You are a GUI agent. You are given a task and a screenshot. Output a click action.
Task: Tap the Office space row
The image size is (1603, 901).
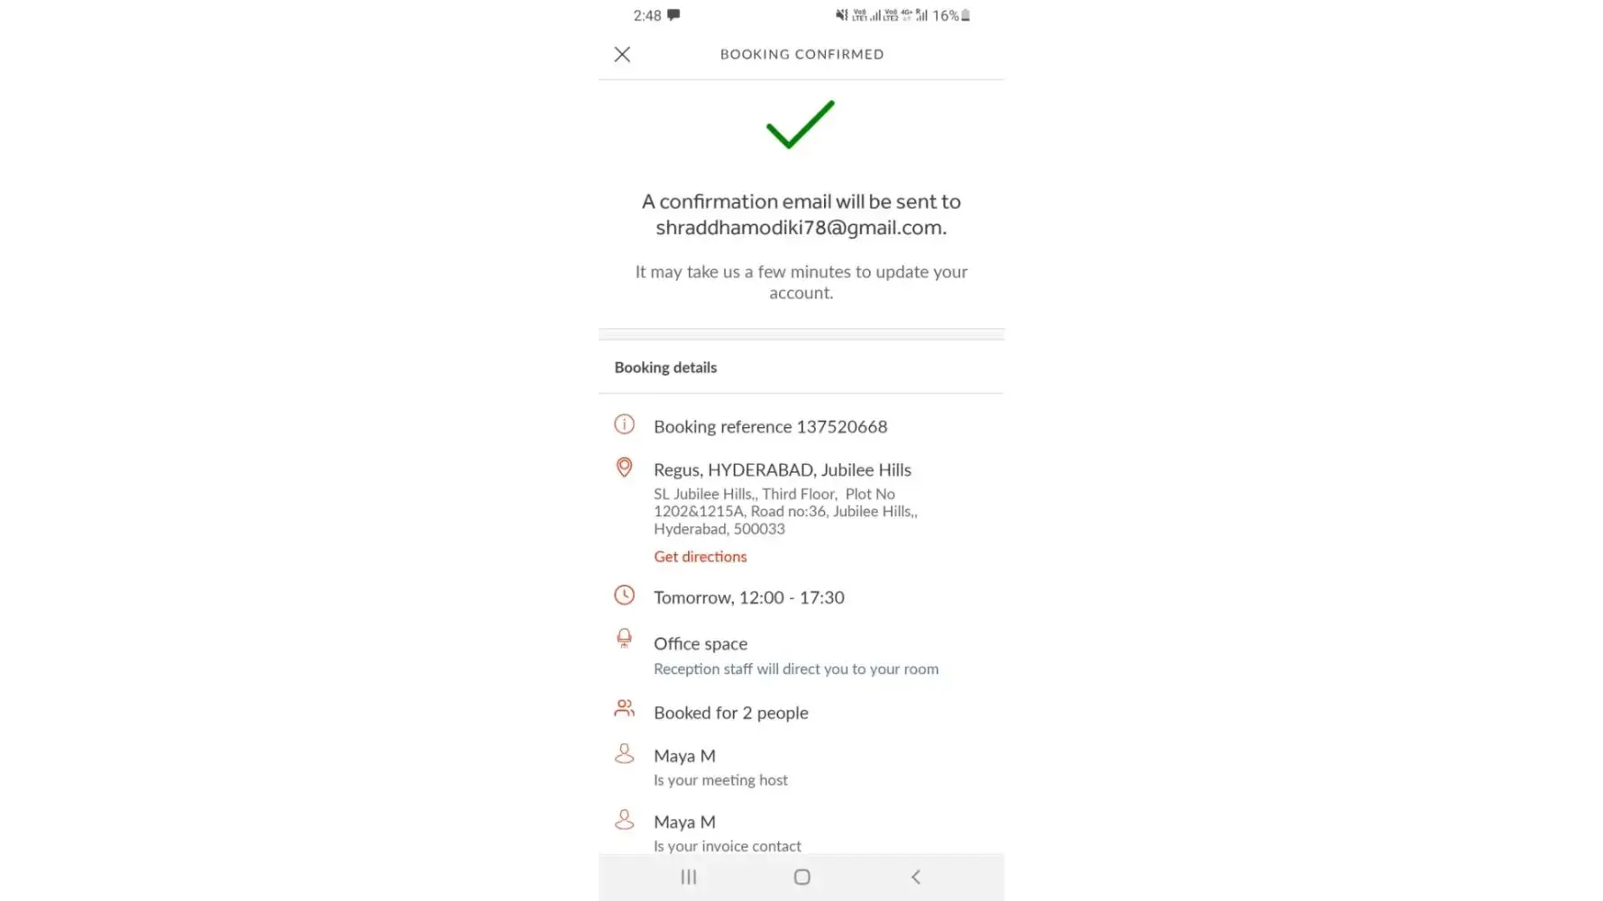[x=701, y=644]
